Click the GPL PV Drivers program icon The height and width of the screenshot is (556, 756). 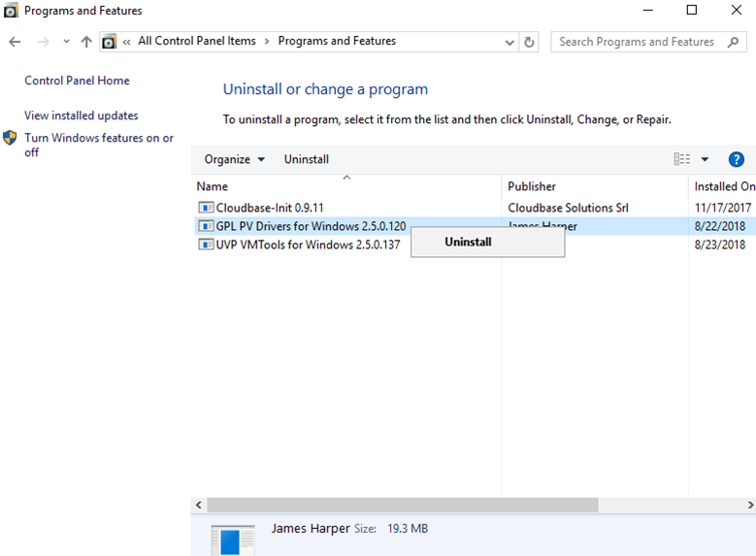pyautogui.click(x=206, y=226)
